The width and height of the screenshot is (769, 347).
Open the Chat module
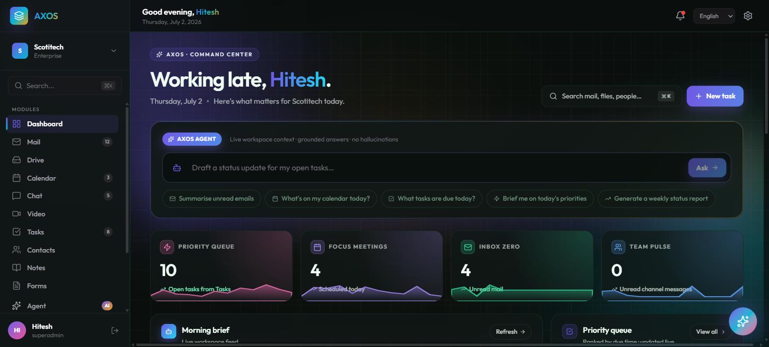pyautogui.click(x=62, y=196)
